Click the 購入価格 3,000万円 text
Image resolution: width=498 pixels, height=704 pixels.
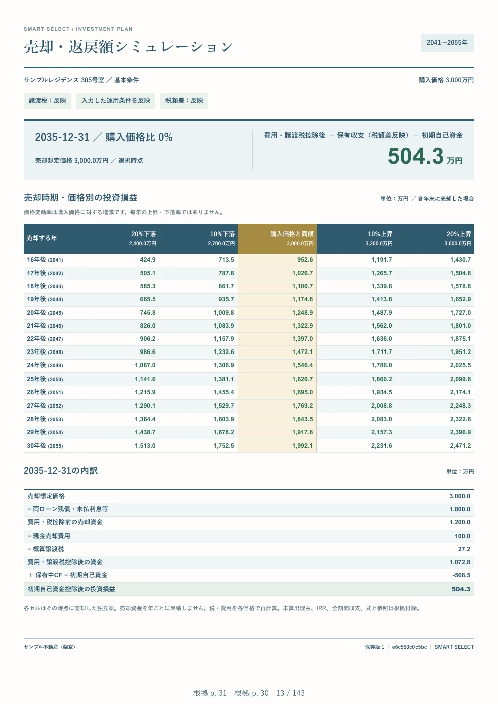click(x=446, y=80)
